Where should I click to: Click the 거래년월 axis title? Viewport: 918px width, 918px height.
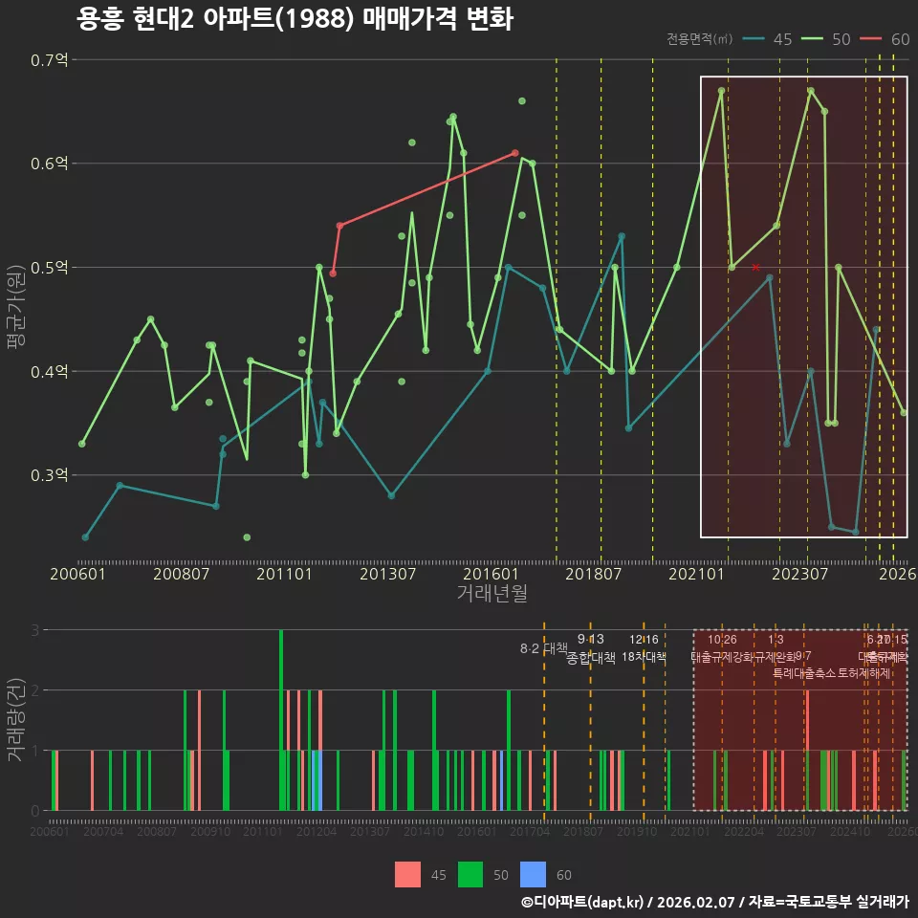(x=492, y=593)
